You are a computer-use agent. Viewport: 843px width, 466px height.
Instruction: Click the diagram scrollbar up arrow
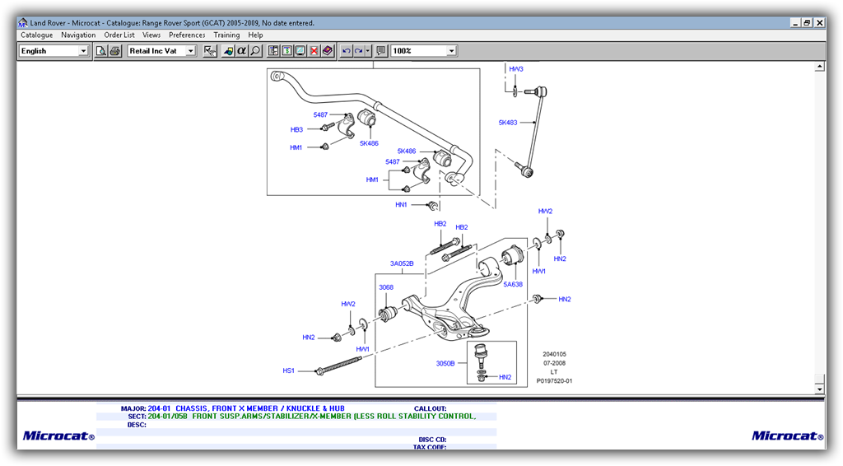[819, 67]
